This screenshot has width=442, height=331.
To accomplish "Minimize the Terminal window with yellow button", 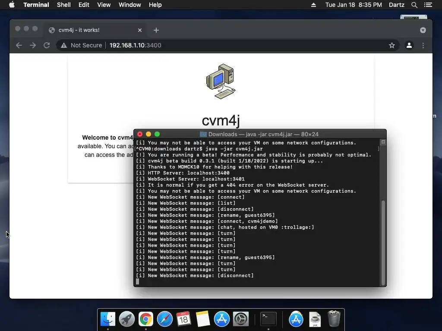I will click(x=148, y=134).
